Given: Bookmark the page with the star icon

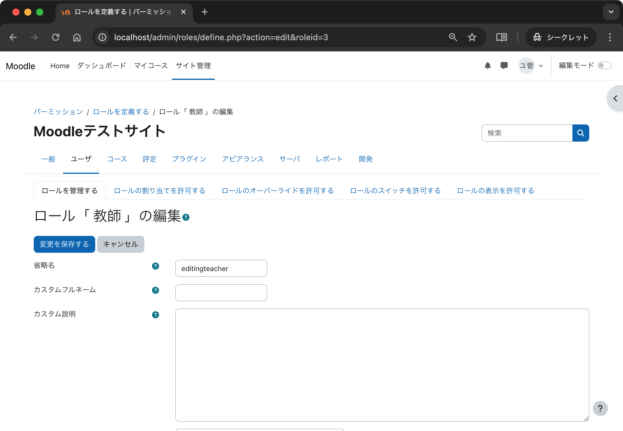Looking at the screenshot, I should click(472, 37).
